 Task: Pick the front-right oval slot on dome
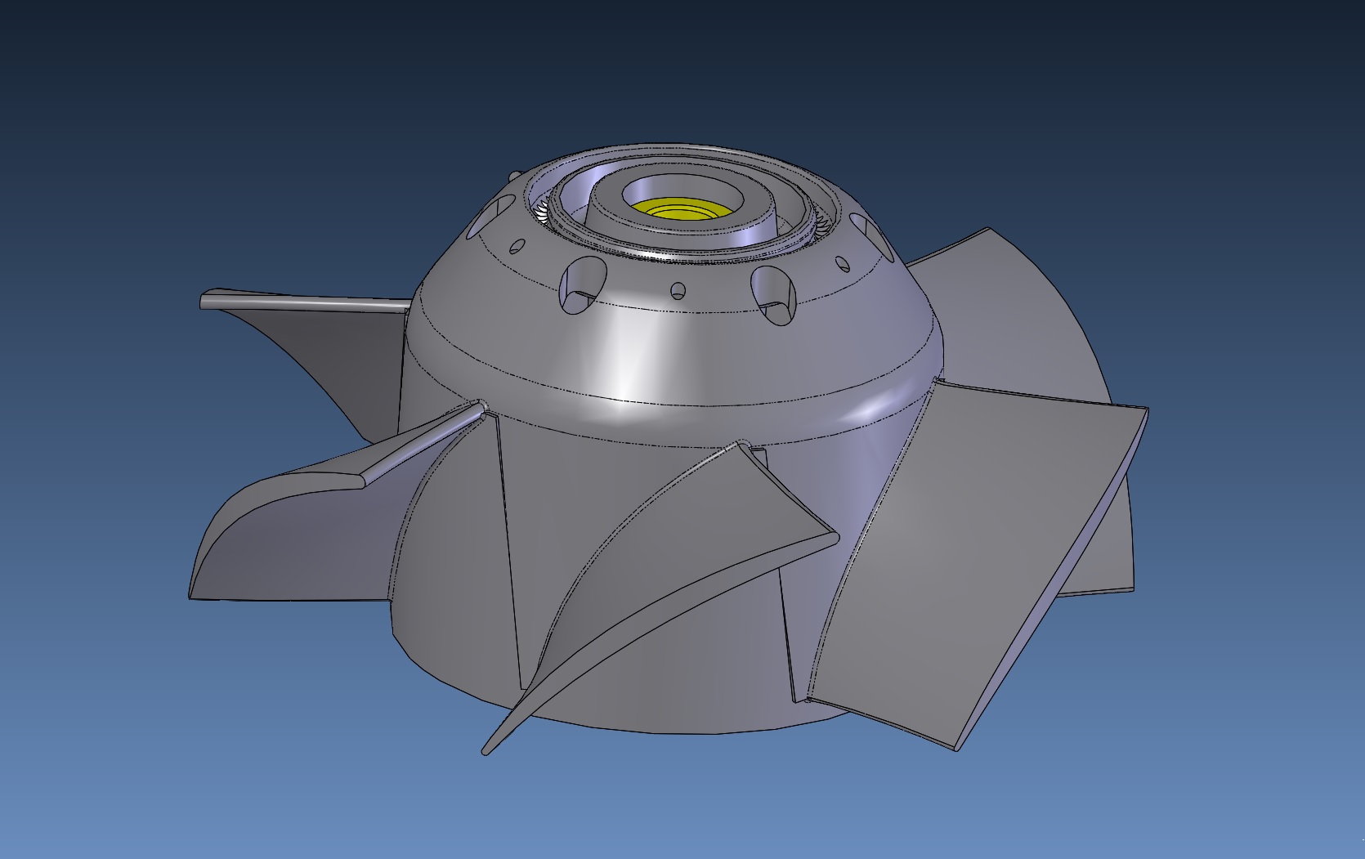(773, 293)
